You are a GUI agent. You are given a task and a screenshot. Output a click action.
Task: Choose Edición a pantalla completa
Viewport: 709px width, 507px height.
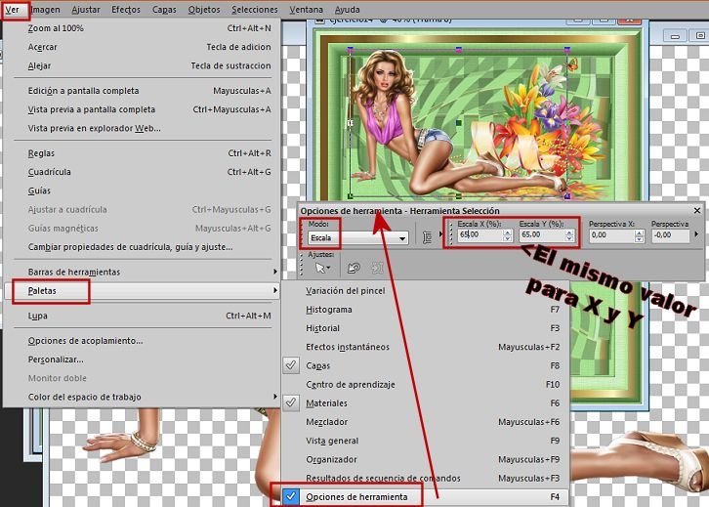click(141, 91)
